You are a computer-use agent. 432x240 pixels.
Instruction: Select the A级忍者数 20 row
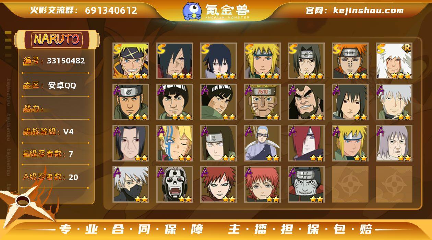pyautogui.click(x=56, y=177)
